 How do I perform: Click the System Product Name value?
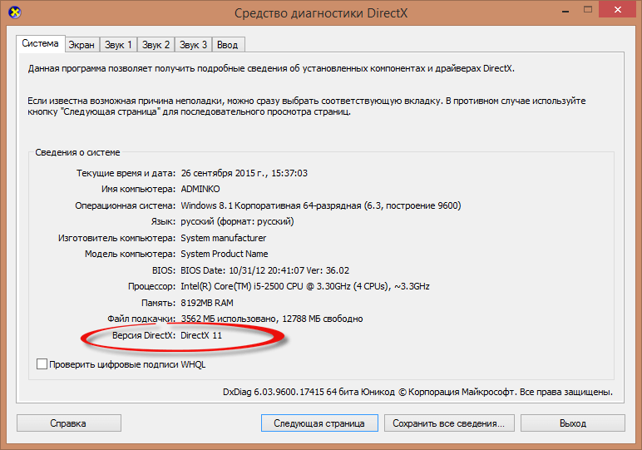point(225,254)
